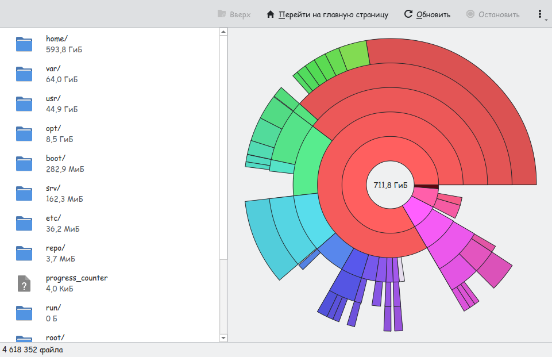Open the three-dots menu in toolbar
Screen dimensions: 552x357
point(539,14)
